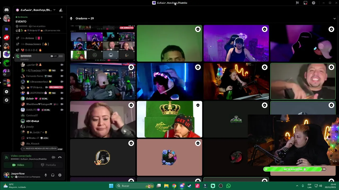The height and width of the screenshot is (190, 339).
Task: Open the server folder icon
Action: tap(6, 29)
